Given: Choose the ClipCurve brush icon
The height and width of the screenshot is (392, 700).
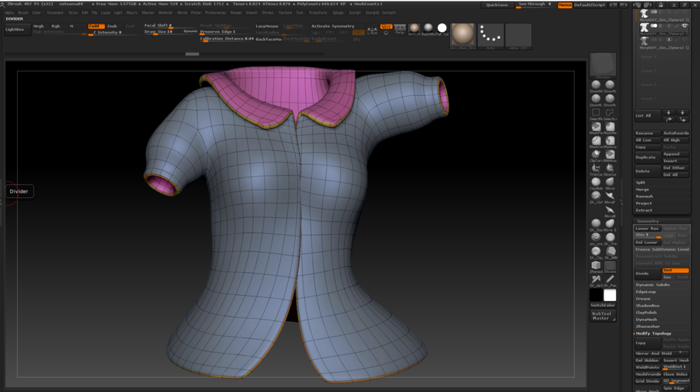Looking at the screenshot, I should point(596,155).
